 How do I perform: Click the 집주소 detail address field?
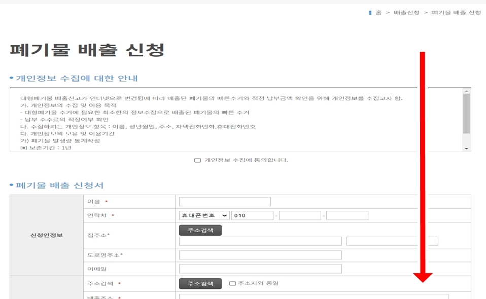(392, 241)
